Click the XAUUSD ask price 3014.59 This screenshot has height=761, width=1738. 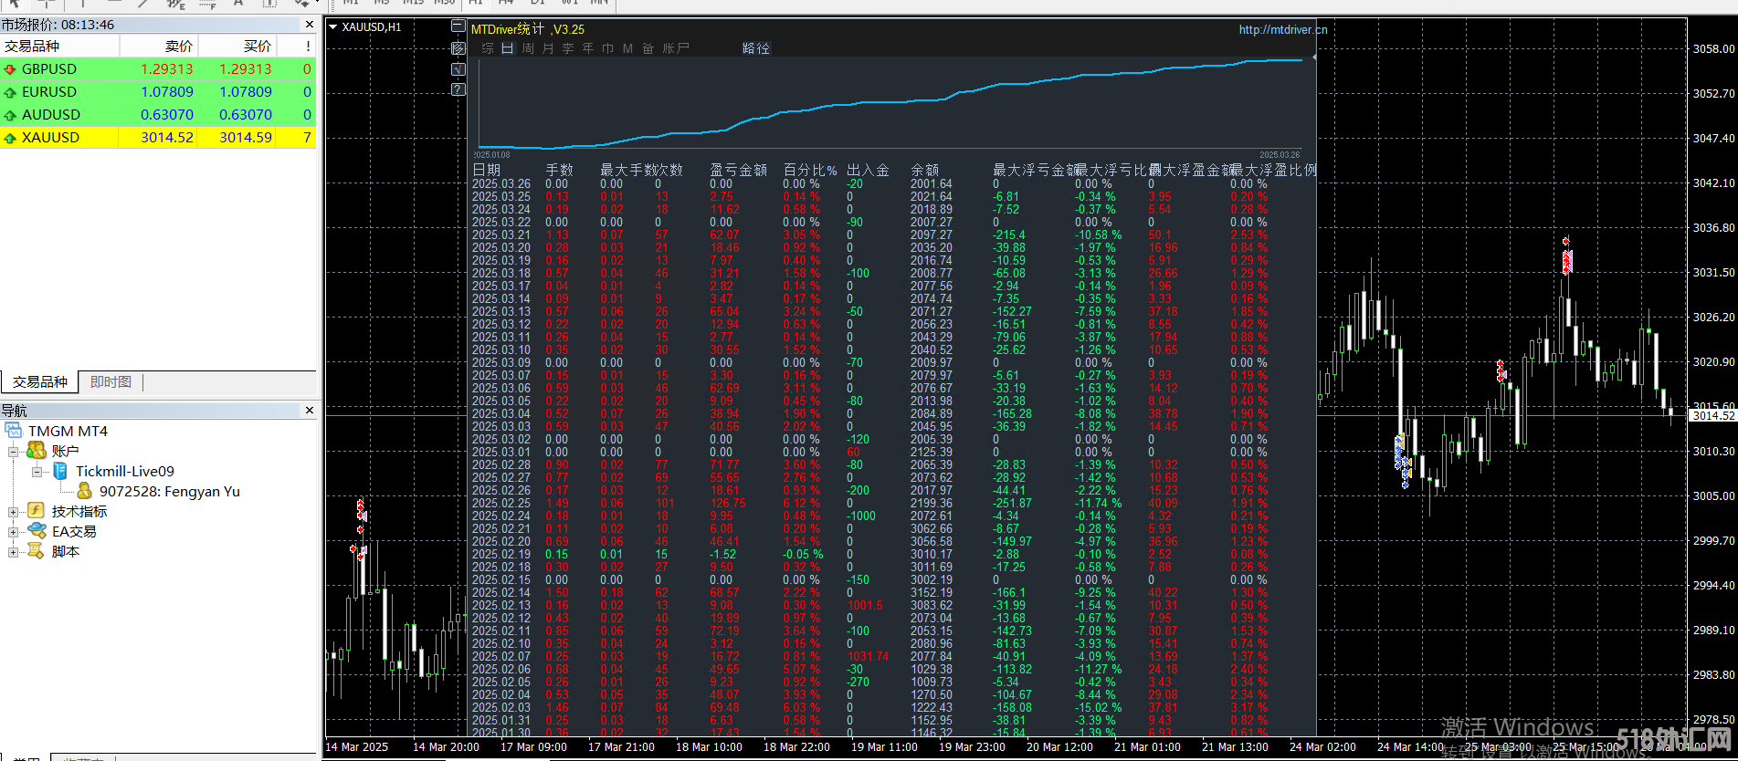coord(246,138)
